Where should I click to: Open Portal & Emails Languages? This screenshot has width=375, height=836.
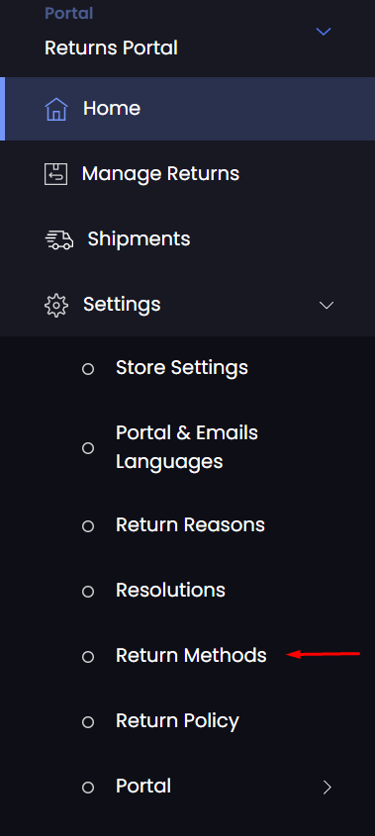(187, 447)
